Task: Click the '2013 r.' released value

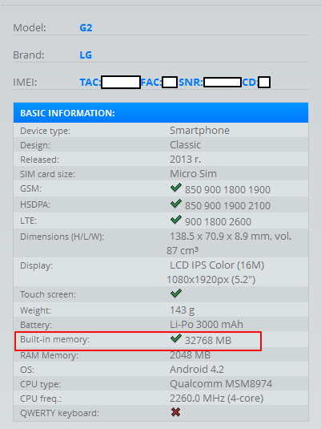Action: (x=185, y=160)
